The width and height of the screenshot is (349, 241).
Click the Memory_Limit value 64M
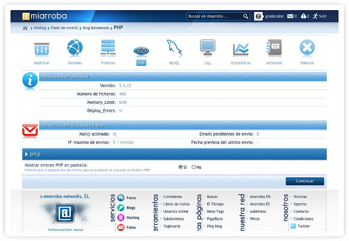pos(123,102)
